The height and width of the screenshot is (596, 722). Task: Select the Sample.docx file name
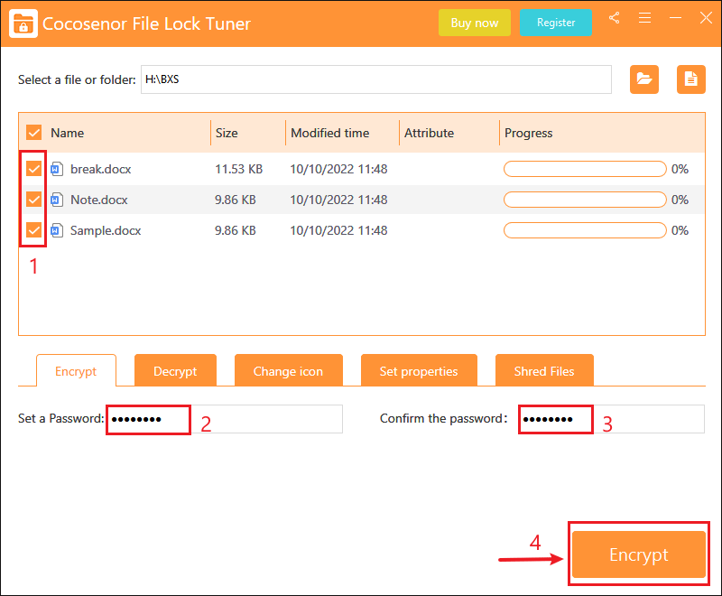click(x=106, y=230)
